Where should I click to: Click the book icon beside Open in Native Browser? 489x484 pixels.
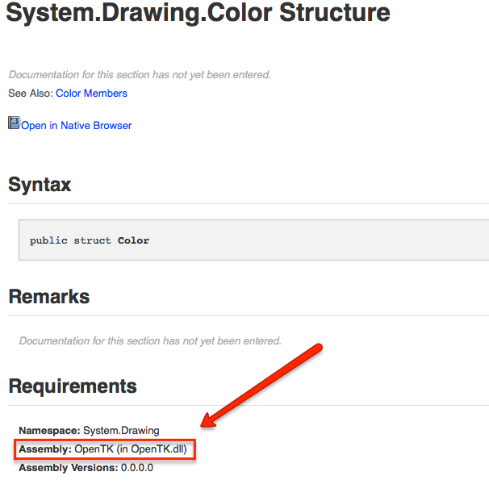(x=14, y=123)
